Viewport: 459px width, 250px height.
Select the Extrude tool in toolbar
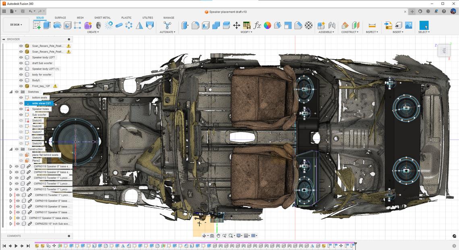click(x=47, y=25)
